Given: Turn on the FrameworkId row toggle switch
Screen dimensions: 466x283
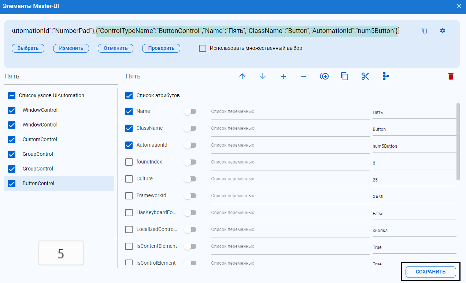Looking at the screenshot, I should 190,196.
